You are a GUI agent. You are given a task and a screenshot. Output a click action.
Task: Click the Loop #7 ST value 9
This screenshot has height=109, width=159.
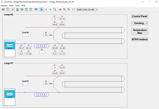point(55,68)
